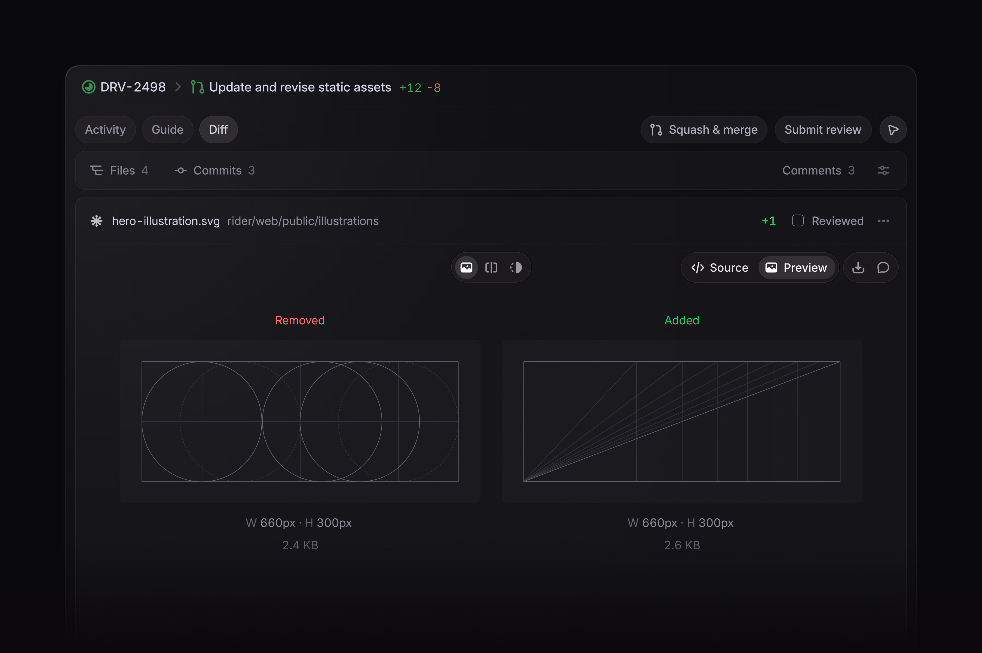Viewport: 982px width, 653px height.
Task: Click the 2.4 KB file size
Action: (x=300, y=545)
